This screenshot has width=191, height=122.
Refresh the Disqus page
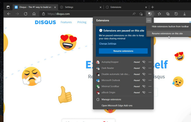point(26,14)
